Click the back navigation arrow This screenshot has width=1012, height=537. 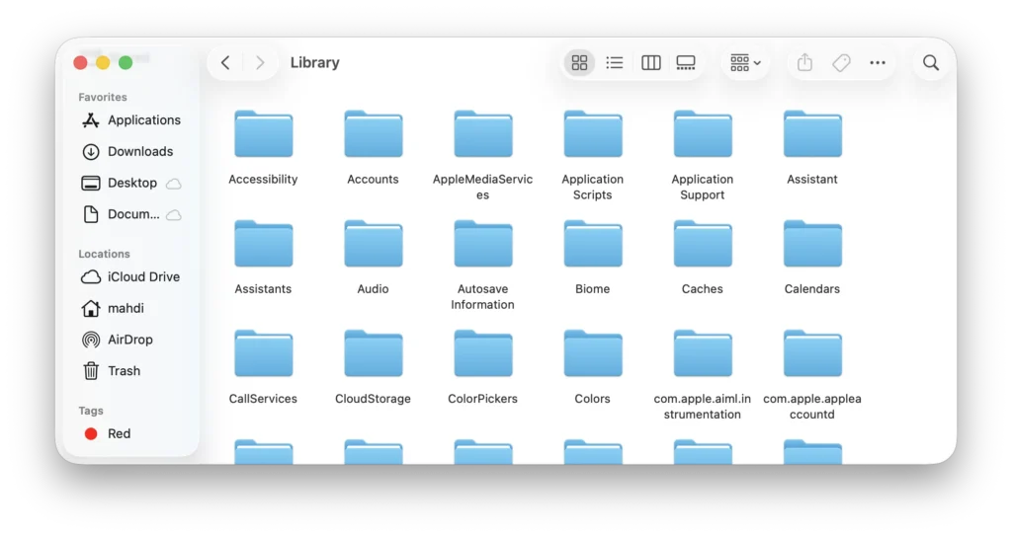225,63
